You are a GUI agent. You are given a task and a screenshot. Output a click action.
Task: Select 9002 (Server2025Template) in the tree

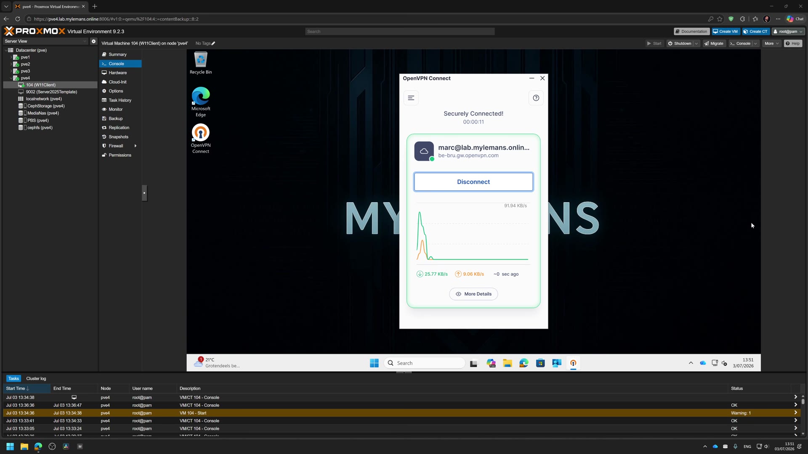tap(50, 92)
